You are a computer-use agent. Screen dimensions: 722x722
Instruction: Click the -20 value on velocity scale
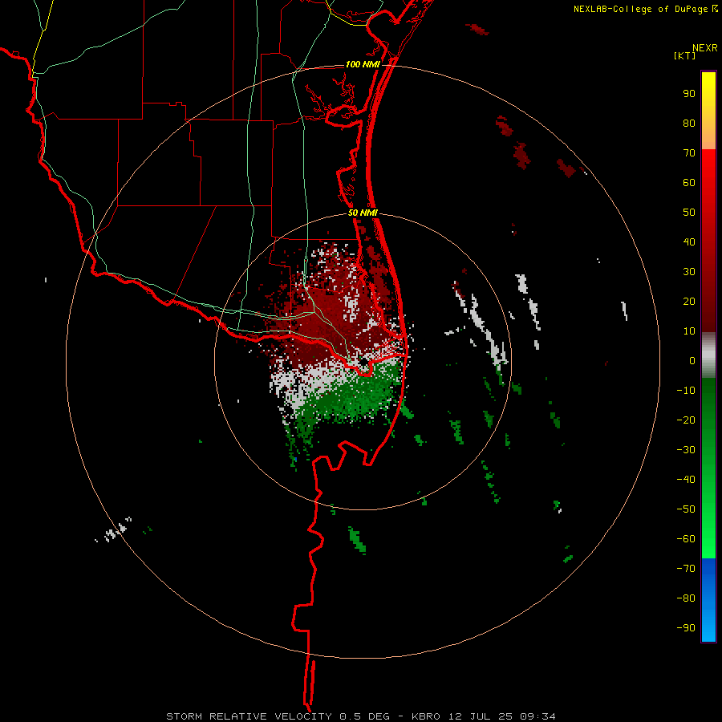[686, 420]
